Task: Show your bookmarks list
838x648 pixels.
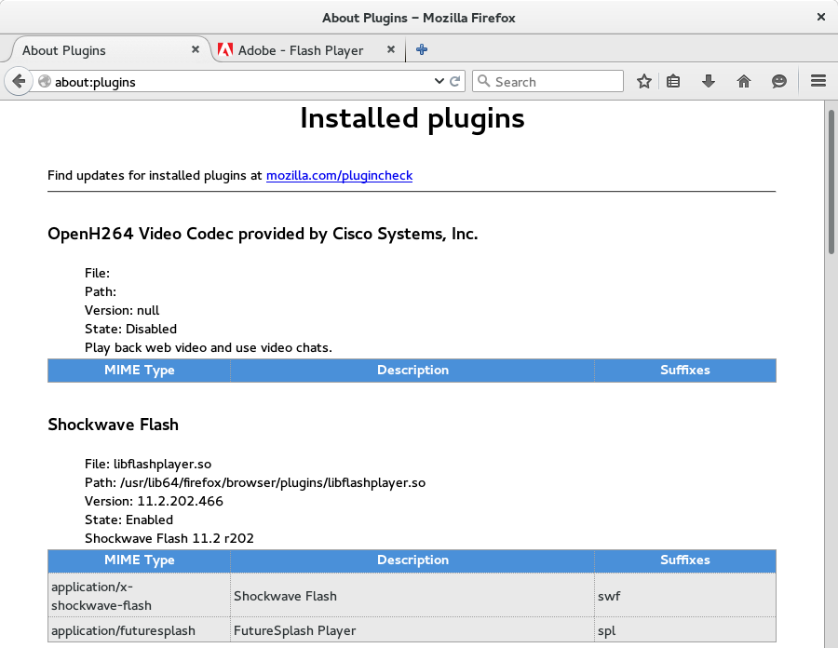Action: (x=674, y=82)
